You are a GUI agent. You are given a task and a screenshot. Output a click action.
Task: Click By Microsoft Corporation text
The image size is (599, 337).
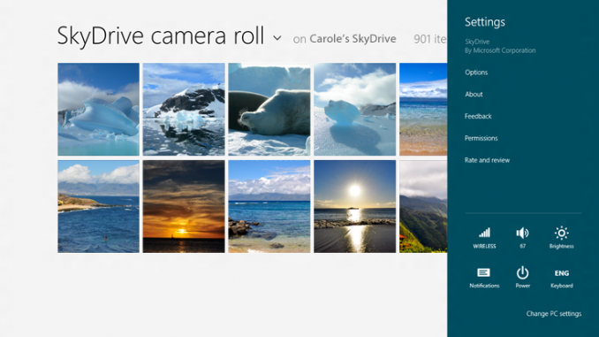500,50
